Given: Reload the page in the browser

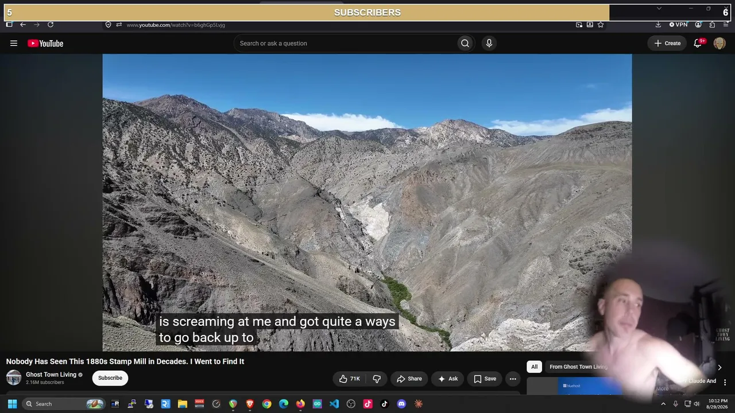Looking at the screenshot, I should point(51,25).
